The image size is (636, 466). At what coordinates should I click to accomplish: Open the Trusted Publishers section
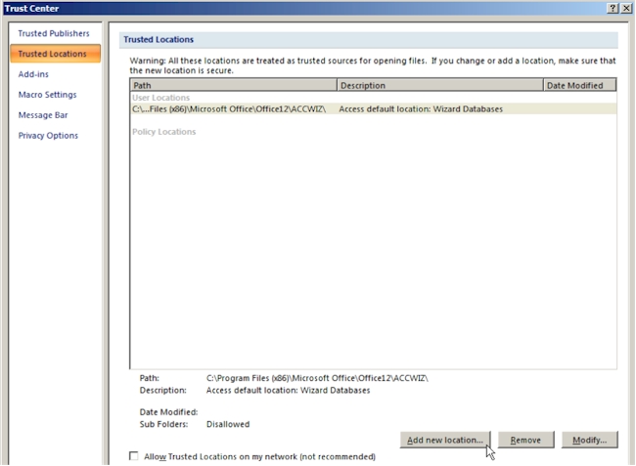[x=54, y=33]
